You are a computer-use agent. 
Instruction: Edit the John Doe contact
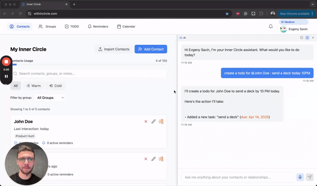pos(154,121)
